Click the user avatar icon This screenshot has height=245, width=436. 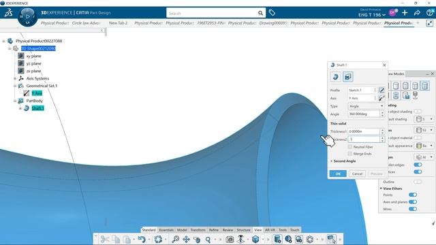[x=392, y=12]
